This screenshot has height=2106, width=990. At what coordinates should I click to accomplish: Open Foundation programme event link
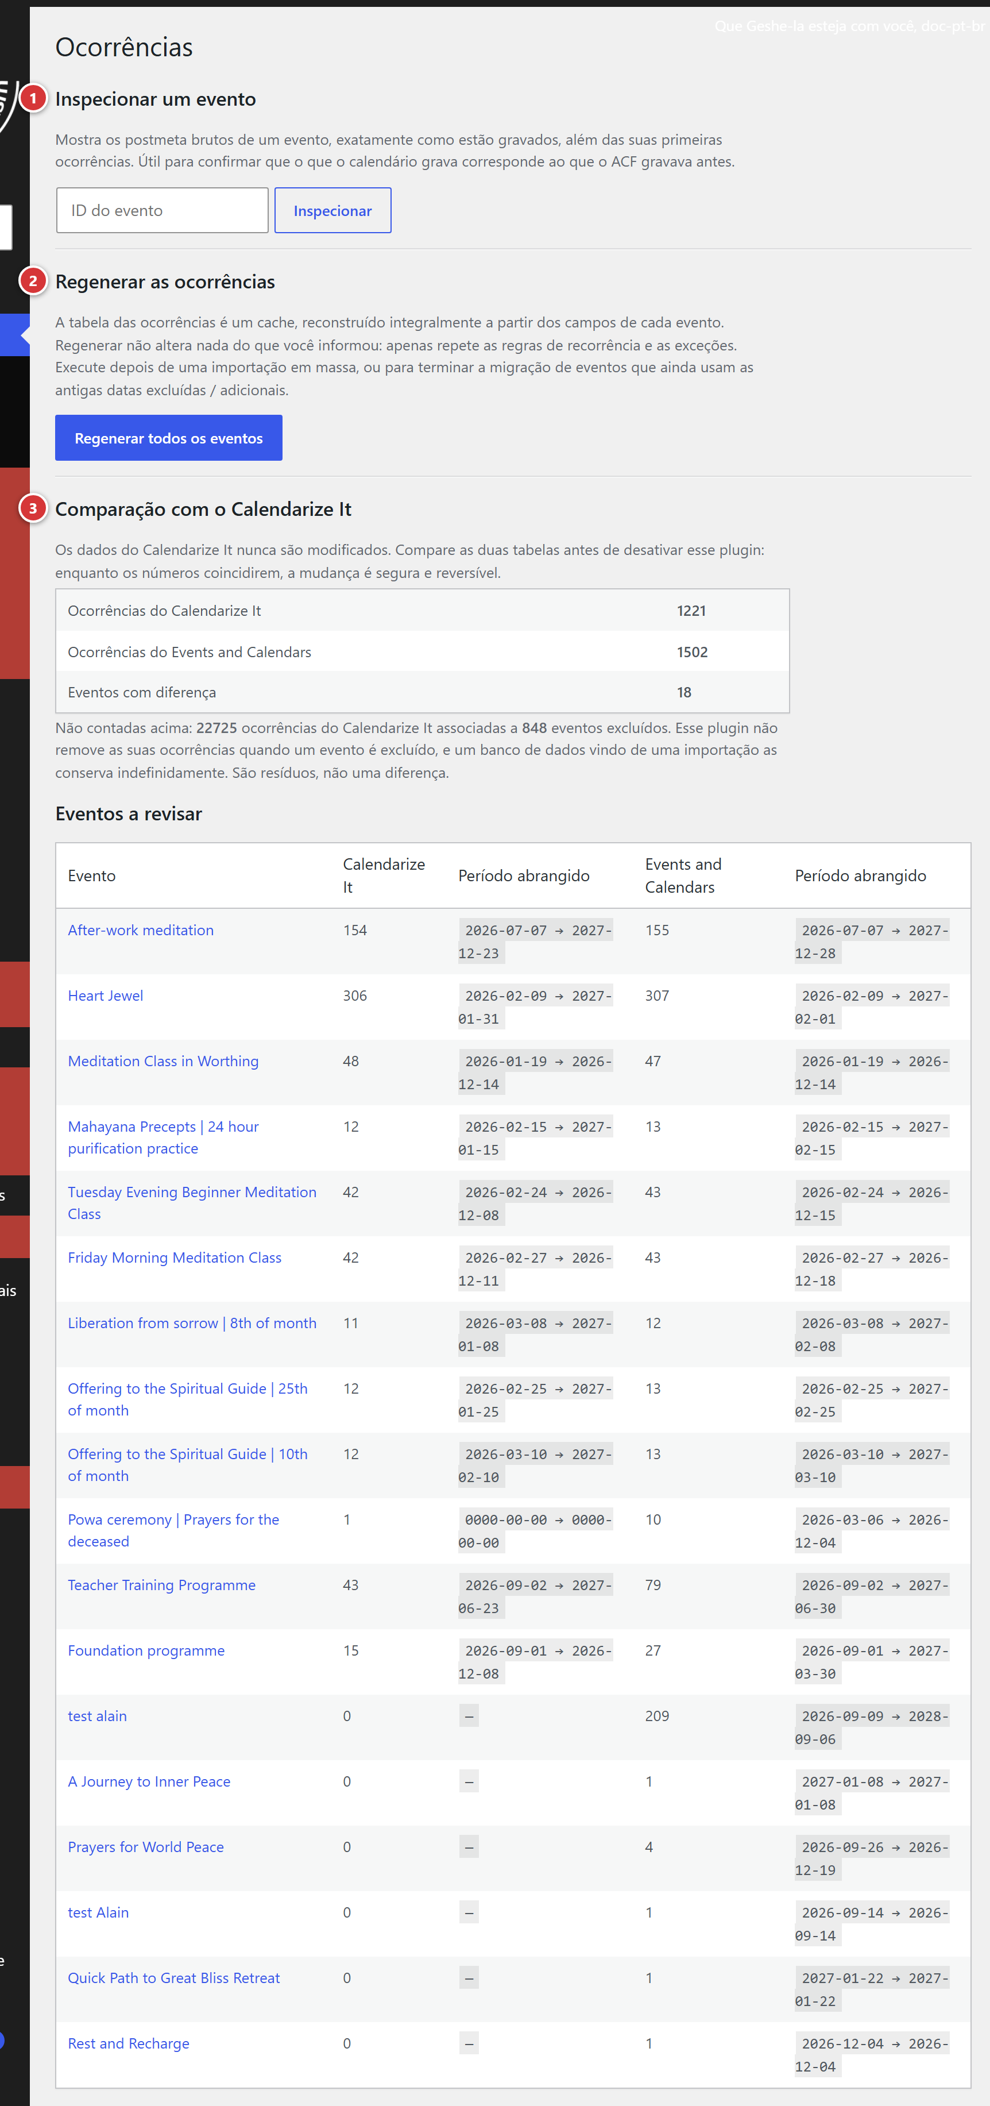point(146,1650)
